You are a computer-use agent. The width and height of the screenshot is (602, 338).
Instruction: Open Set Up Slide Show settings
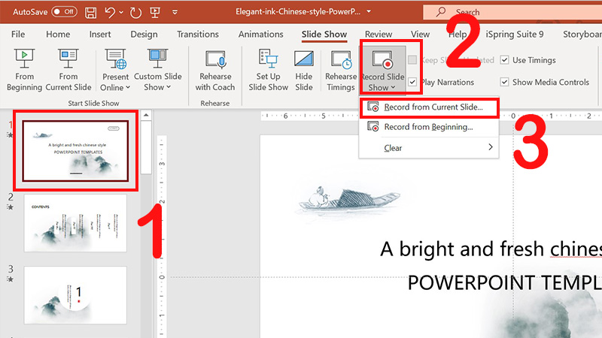tap(268, 60)
